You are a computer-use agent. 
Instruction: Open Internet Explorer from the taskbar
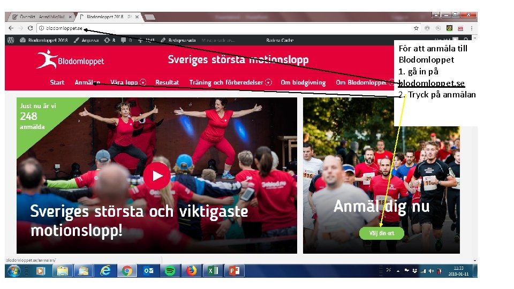105,271
